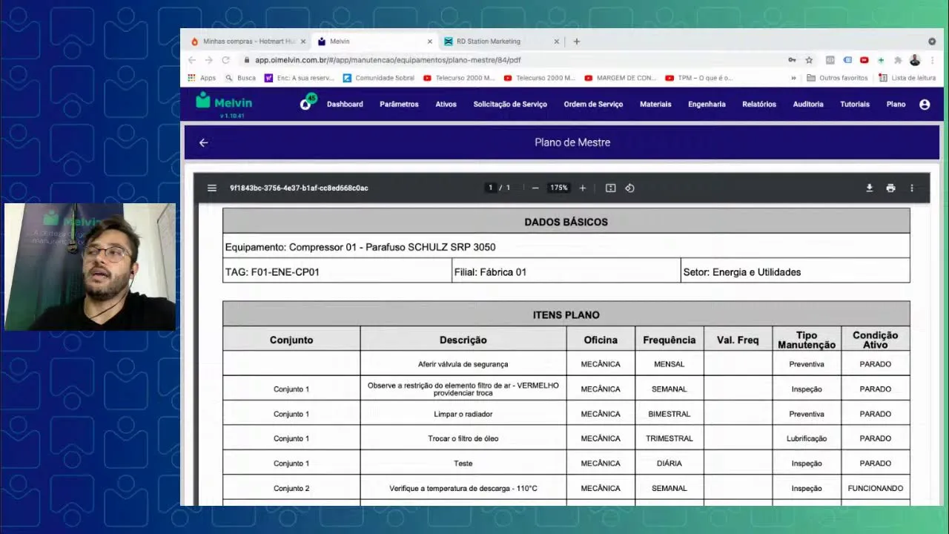Image resolution: width=949 pixels, height=534 pixels.
Task: Open the Outros favoritos folder
Action: [x=837, y=78]
